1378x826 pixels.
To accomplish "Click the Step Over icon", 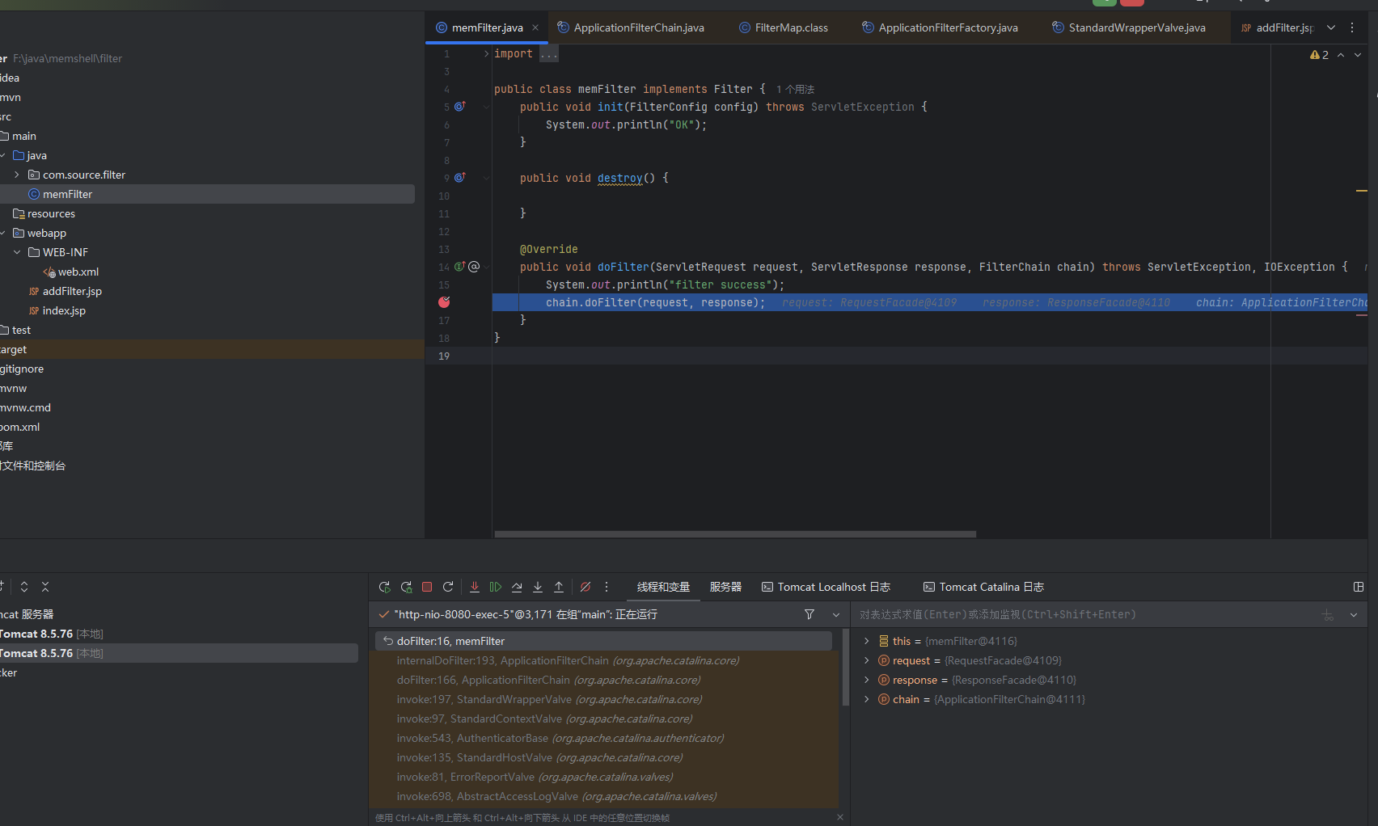I will pos(517,587).
